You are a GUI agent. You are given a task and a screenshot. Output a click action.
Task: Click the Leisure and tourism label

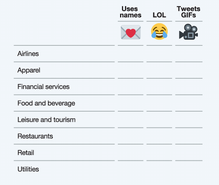pyautogui.click(x=46, y=120)
